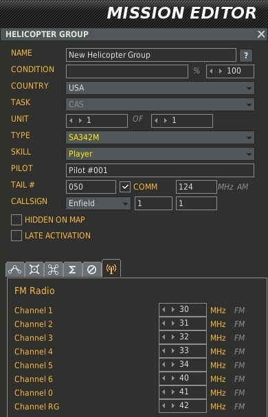Screen dimensions: 268x417
Task: Open the Summary sigma tab
Action: pos(72,269)
